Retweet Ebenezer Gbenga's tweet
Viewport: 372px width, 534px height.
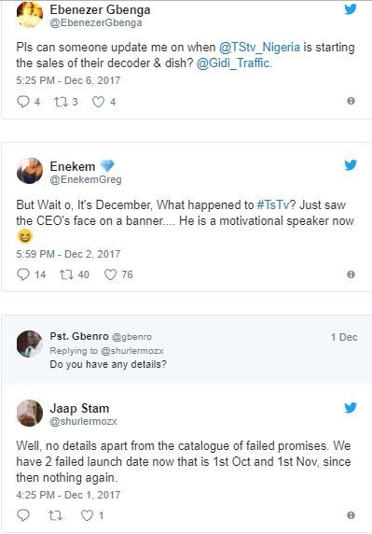(x=62, y=102)
